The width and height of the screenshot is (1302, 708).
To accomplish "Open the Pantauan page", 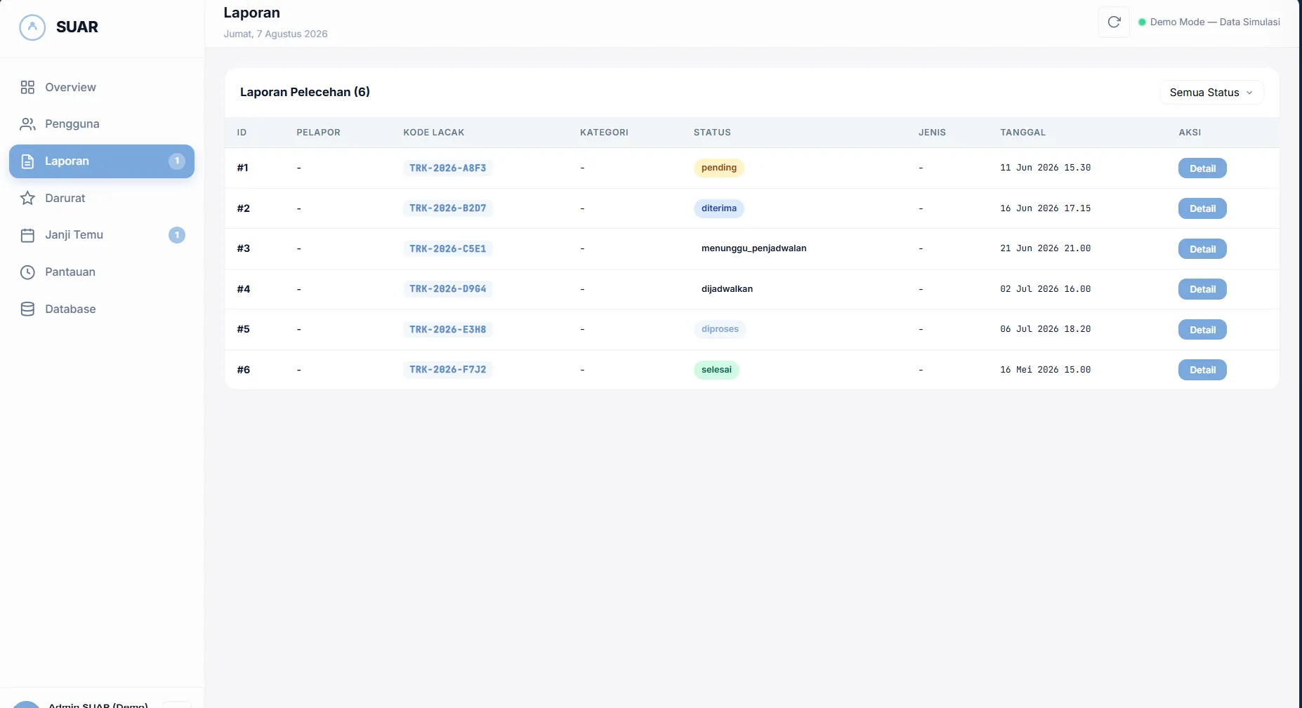I will click(102, 272).
